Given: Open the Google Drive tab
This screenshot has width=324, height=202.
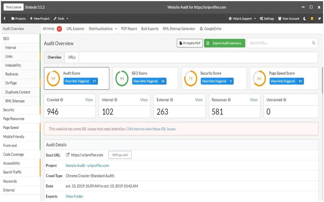Looking at the screenshot, I should [211, 29].
